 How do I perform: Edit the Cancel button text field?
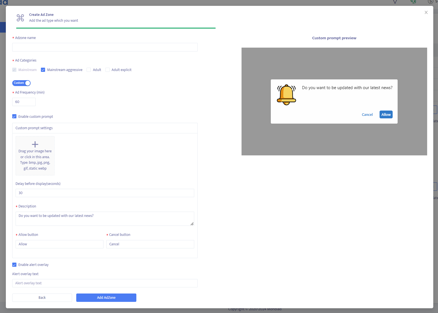click(x=150, y=244)
